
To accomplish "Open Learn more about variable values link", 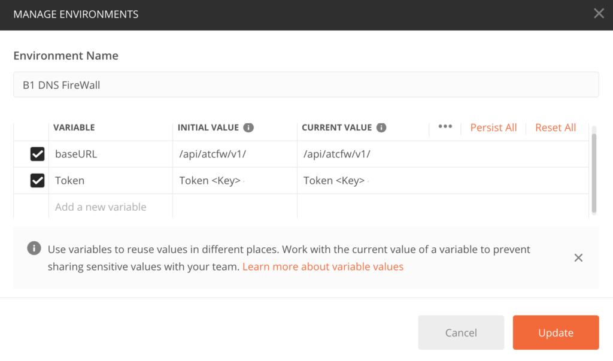I will click(x=323, y=266).
